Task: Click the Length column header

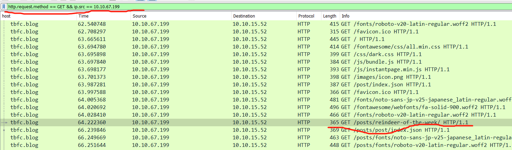Action: click(329, 16)
